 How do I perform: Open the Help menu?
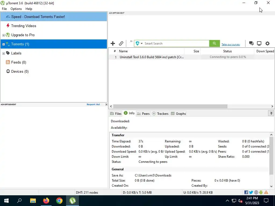[29, 9]
